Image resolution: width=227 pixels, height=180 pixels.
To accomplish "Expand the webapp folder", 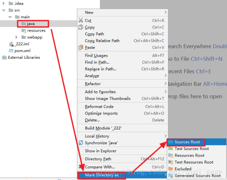I will pyautogui.click(x=16, y=37).
